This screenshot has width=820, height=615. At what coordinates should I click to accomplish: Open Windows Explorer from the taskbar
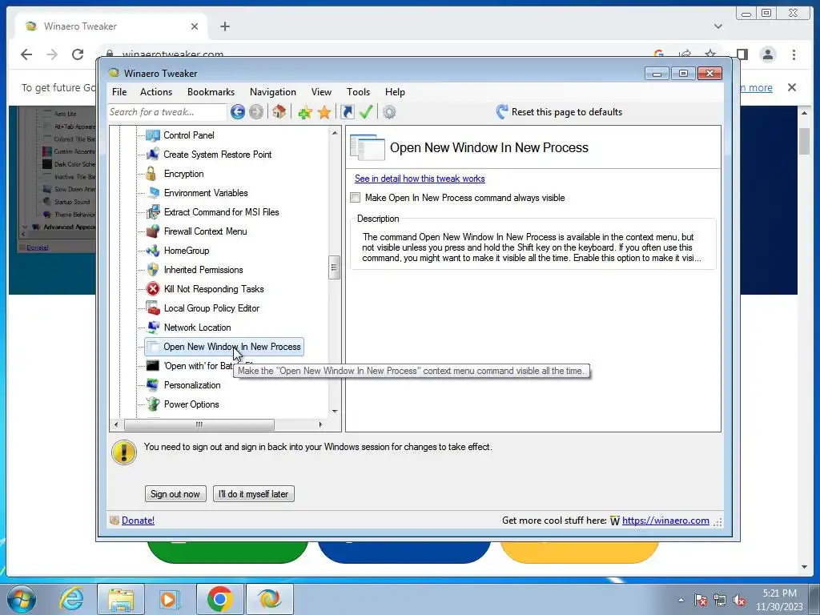coord(121,599)
